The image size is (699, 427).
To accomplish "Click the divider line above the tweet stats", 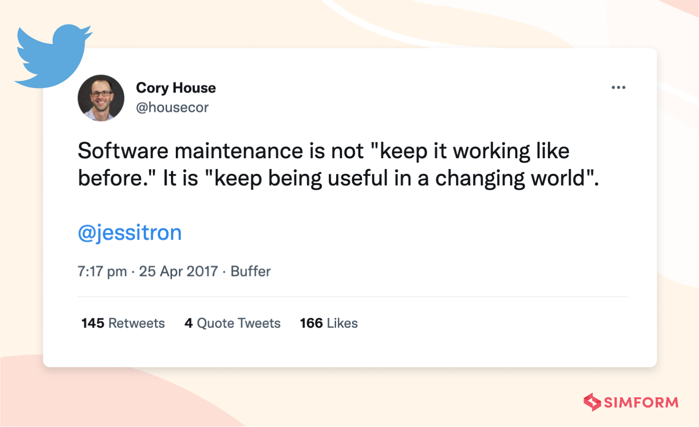I will click(352, 297).
